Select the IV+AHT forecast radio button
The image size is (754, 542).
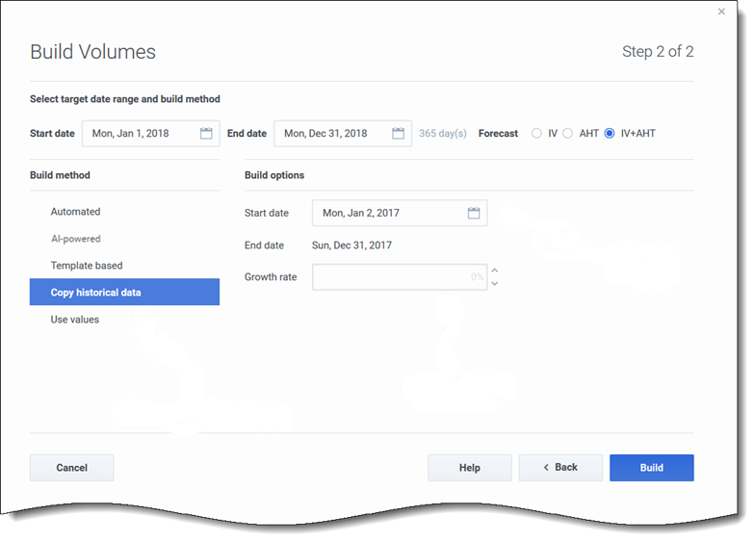610,134
